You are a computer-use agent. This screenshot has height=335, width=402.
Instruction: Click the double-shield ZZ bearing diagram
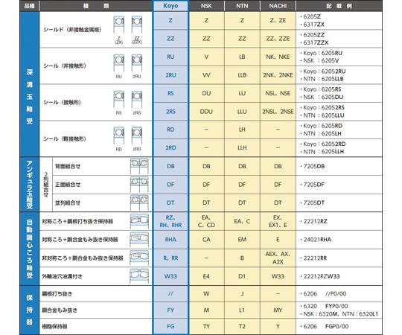coord(137,25)
